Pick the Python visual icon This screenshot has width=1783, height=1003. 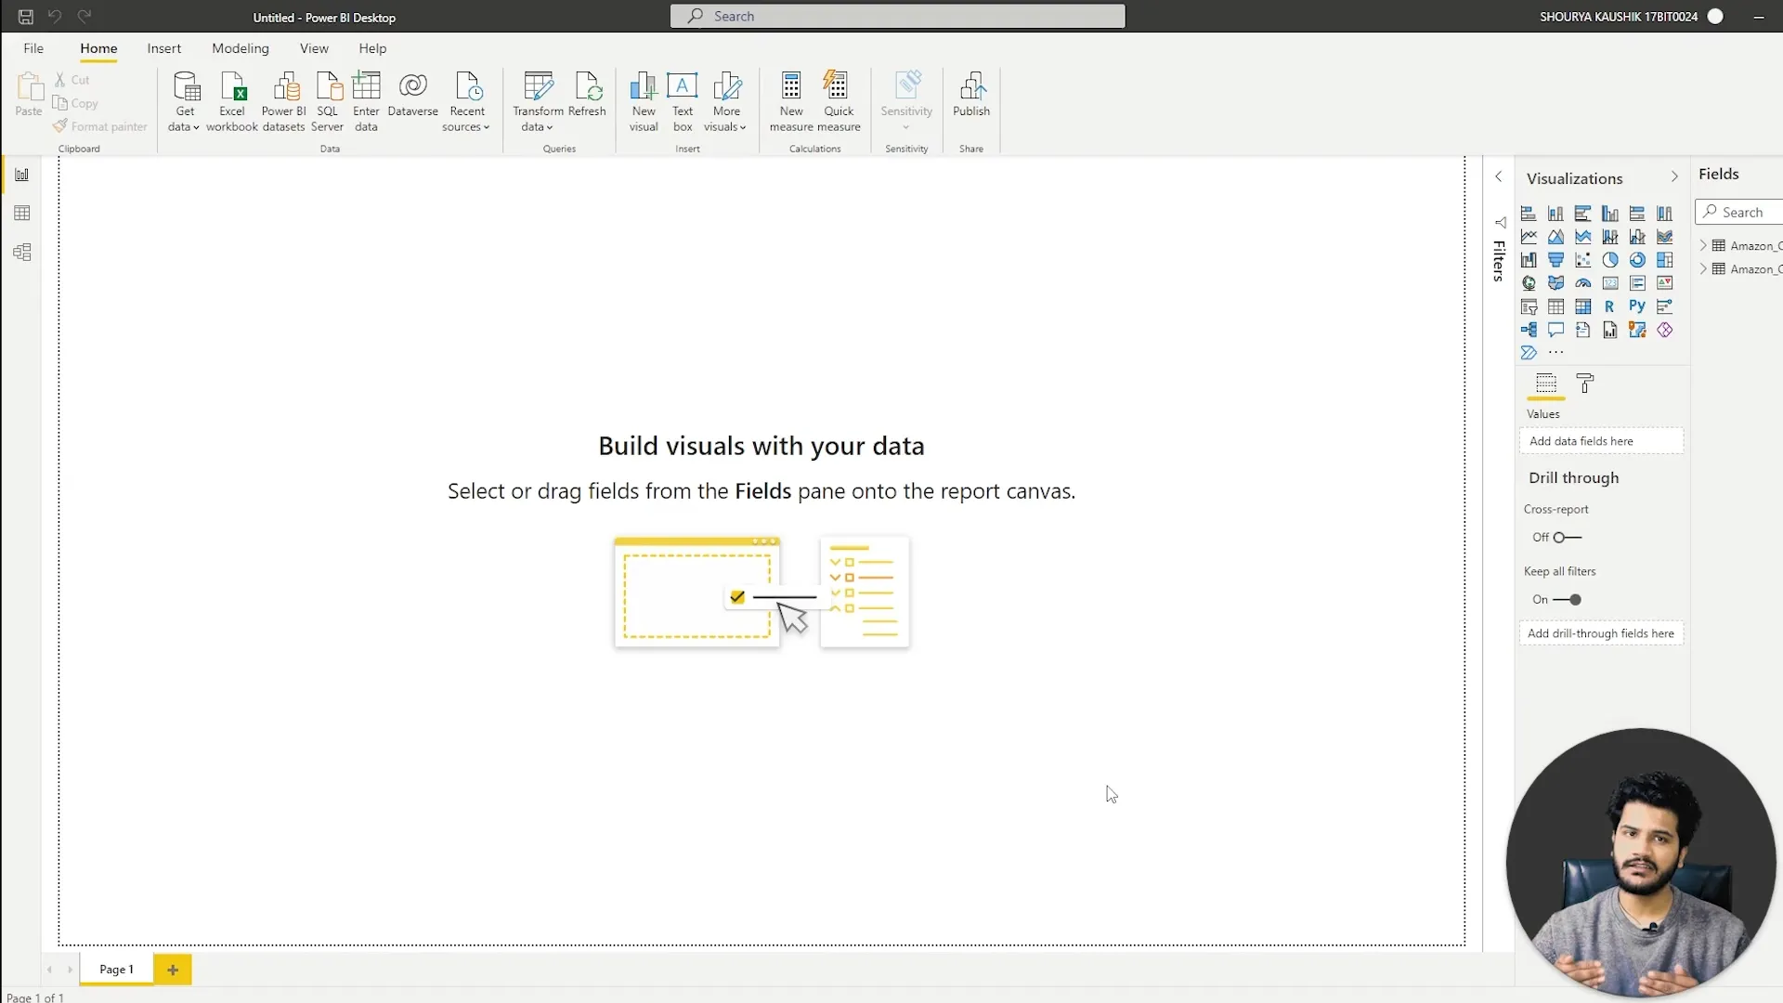click(x=1637, y=306)
